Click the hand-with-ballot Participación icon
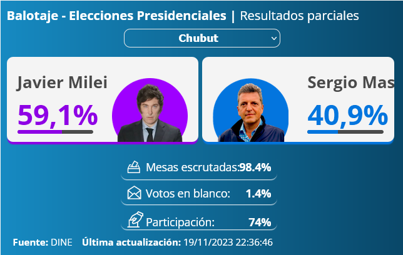 (135, 219)
